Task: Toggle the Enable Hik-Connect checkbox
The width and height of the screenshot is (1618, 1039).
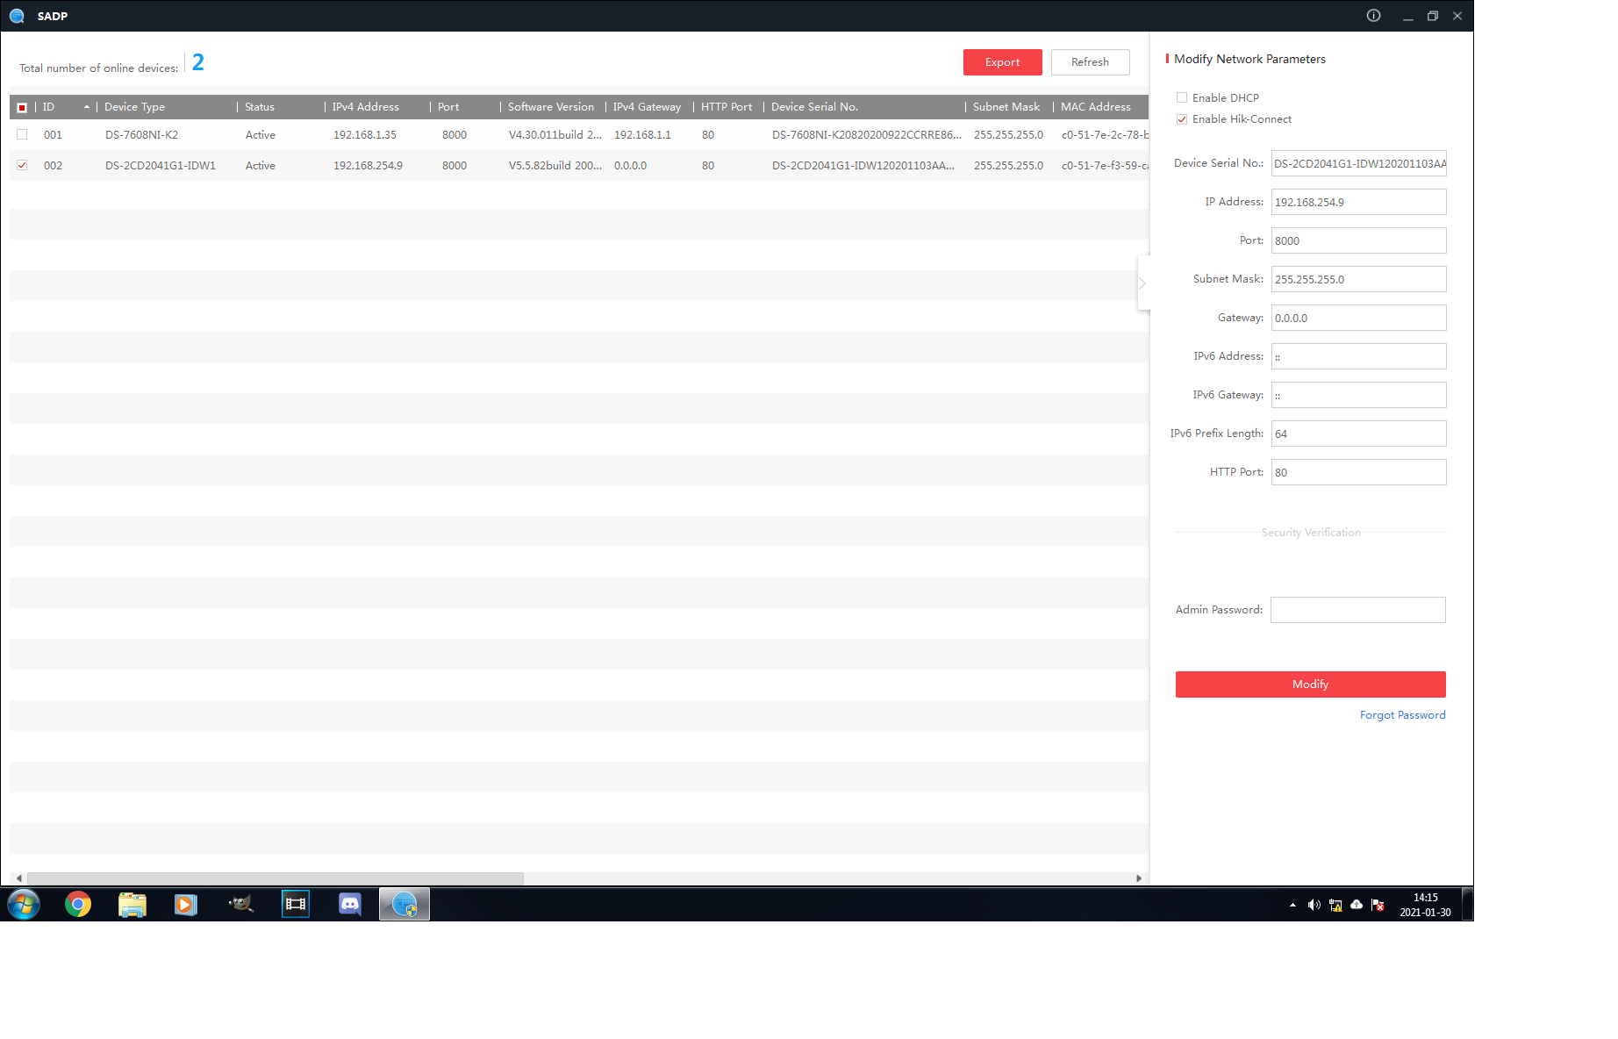Action: [1182, 119]
